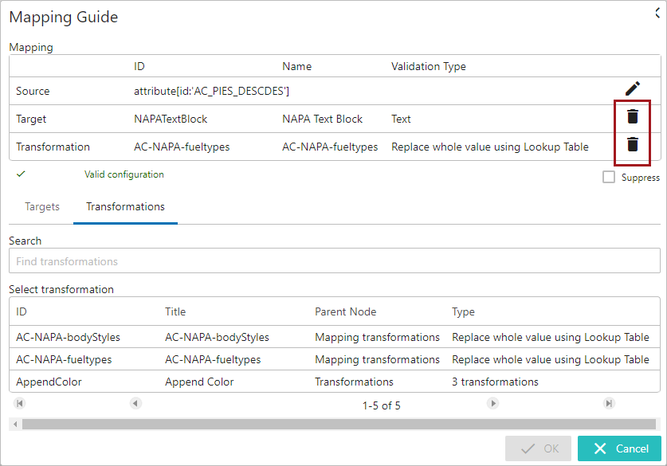667x466 pixels.
Task: Switch to the Targets tab
Action: pyautogui.click(x=42, y=207)
